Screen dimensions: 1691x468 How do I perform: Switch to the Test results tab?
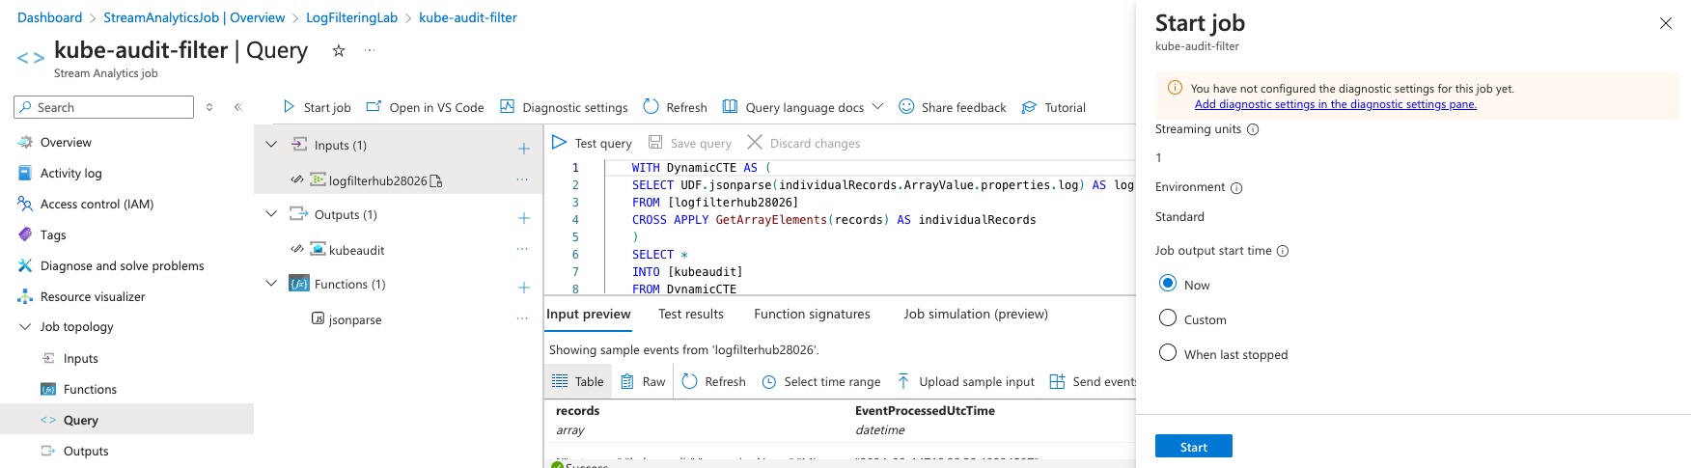[691, 314]
